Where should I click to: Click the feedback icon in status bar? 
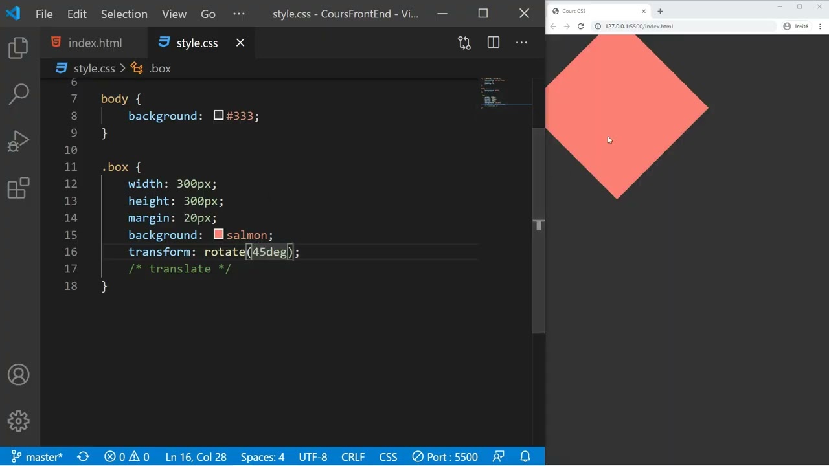pos(499,457)
